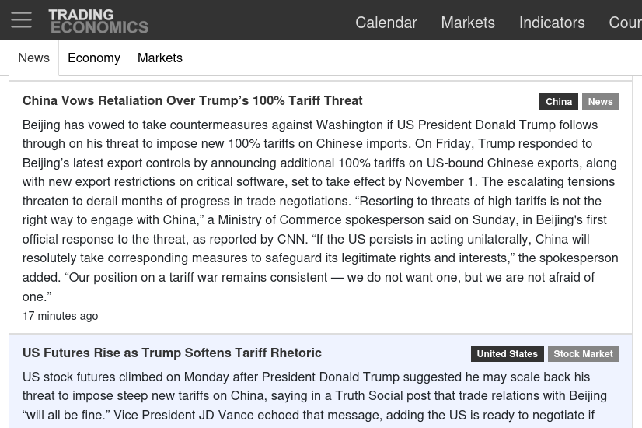The width and height of the screenshot is (642, 428).
Task: Switch to the Economy tab
Action: tap(94, 58)
